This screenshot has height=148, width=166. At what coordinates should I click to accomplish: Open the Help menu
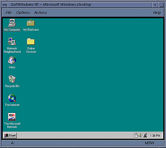(157, 12)
